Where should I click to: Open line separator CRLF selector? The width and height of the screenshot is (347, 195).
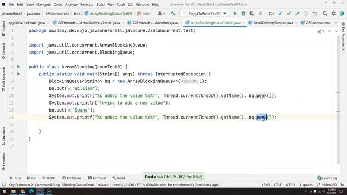tap(278, 185)
